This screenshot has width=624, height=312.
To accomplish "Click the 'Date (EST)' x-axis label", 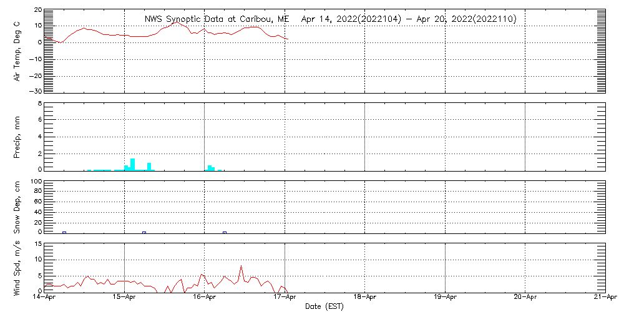I will click(324, 306).
